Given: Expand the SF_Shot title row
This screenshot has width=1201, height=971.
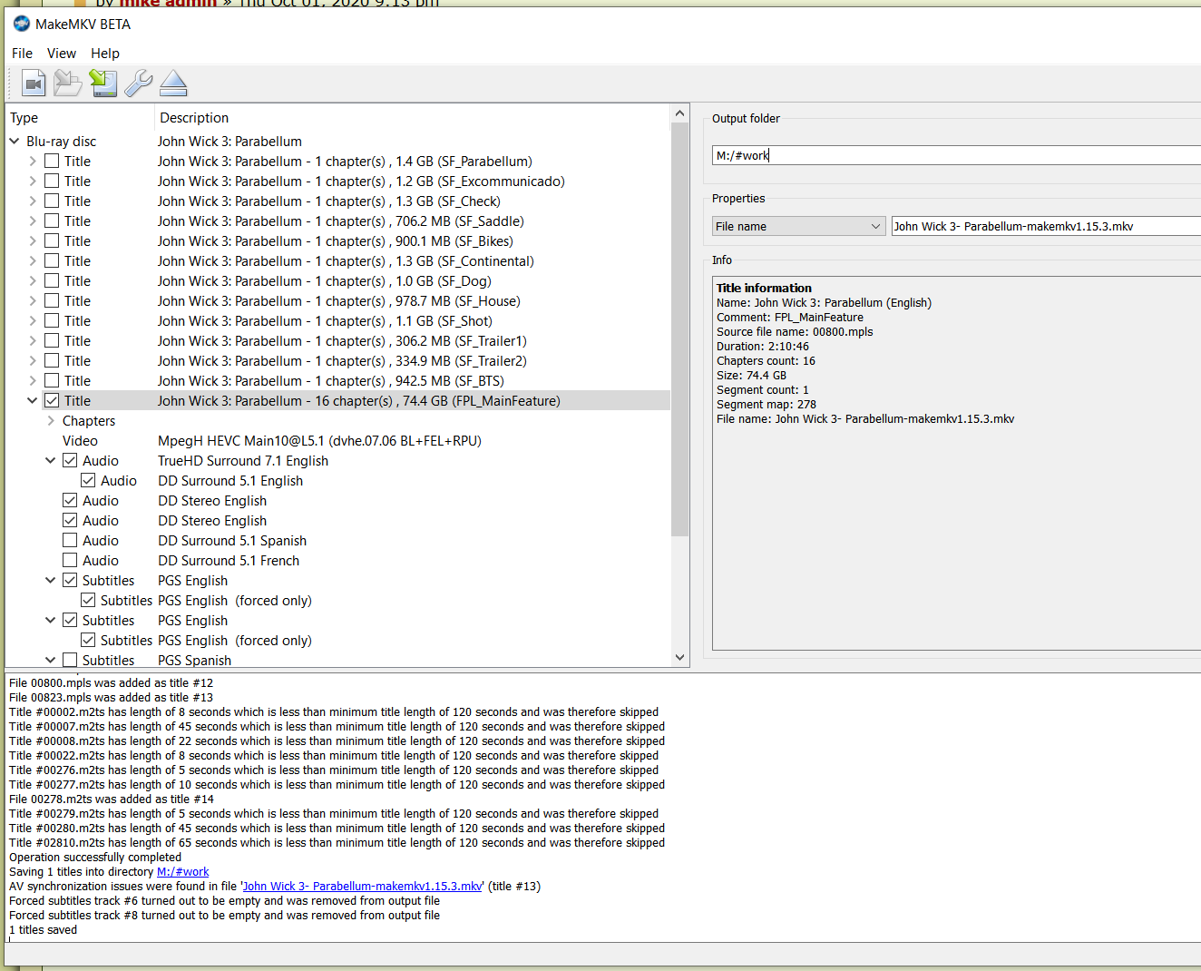Looking at the screenshot, I should [33, 321].
